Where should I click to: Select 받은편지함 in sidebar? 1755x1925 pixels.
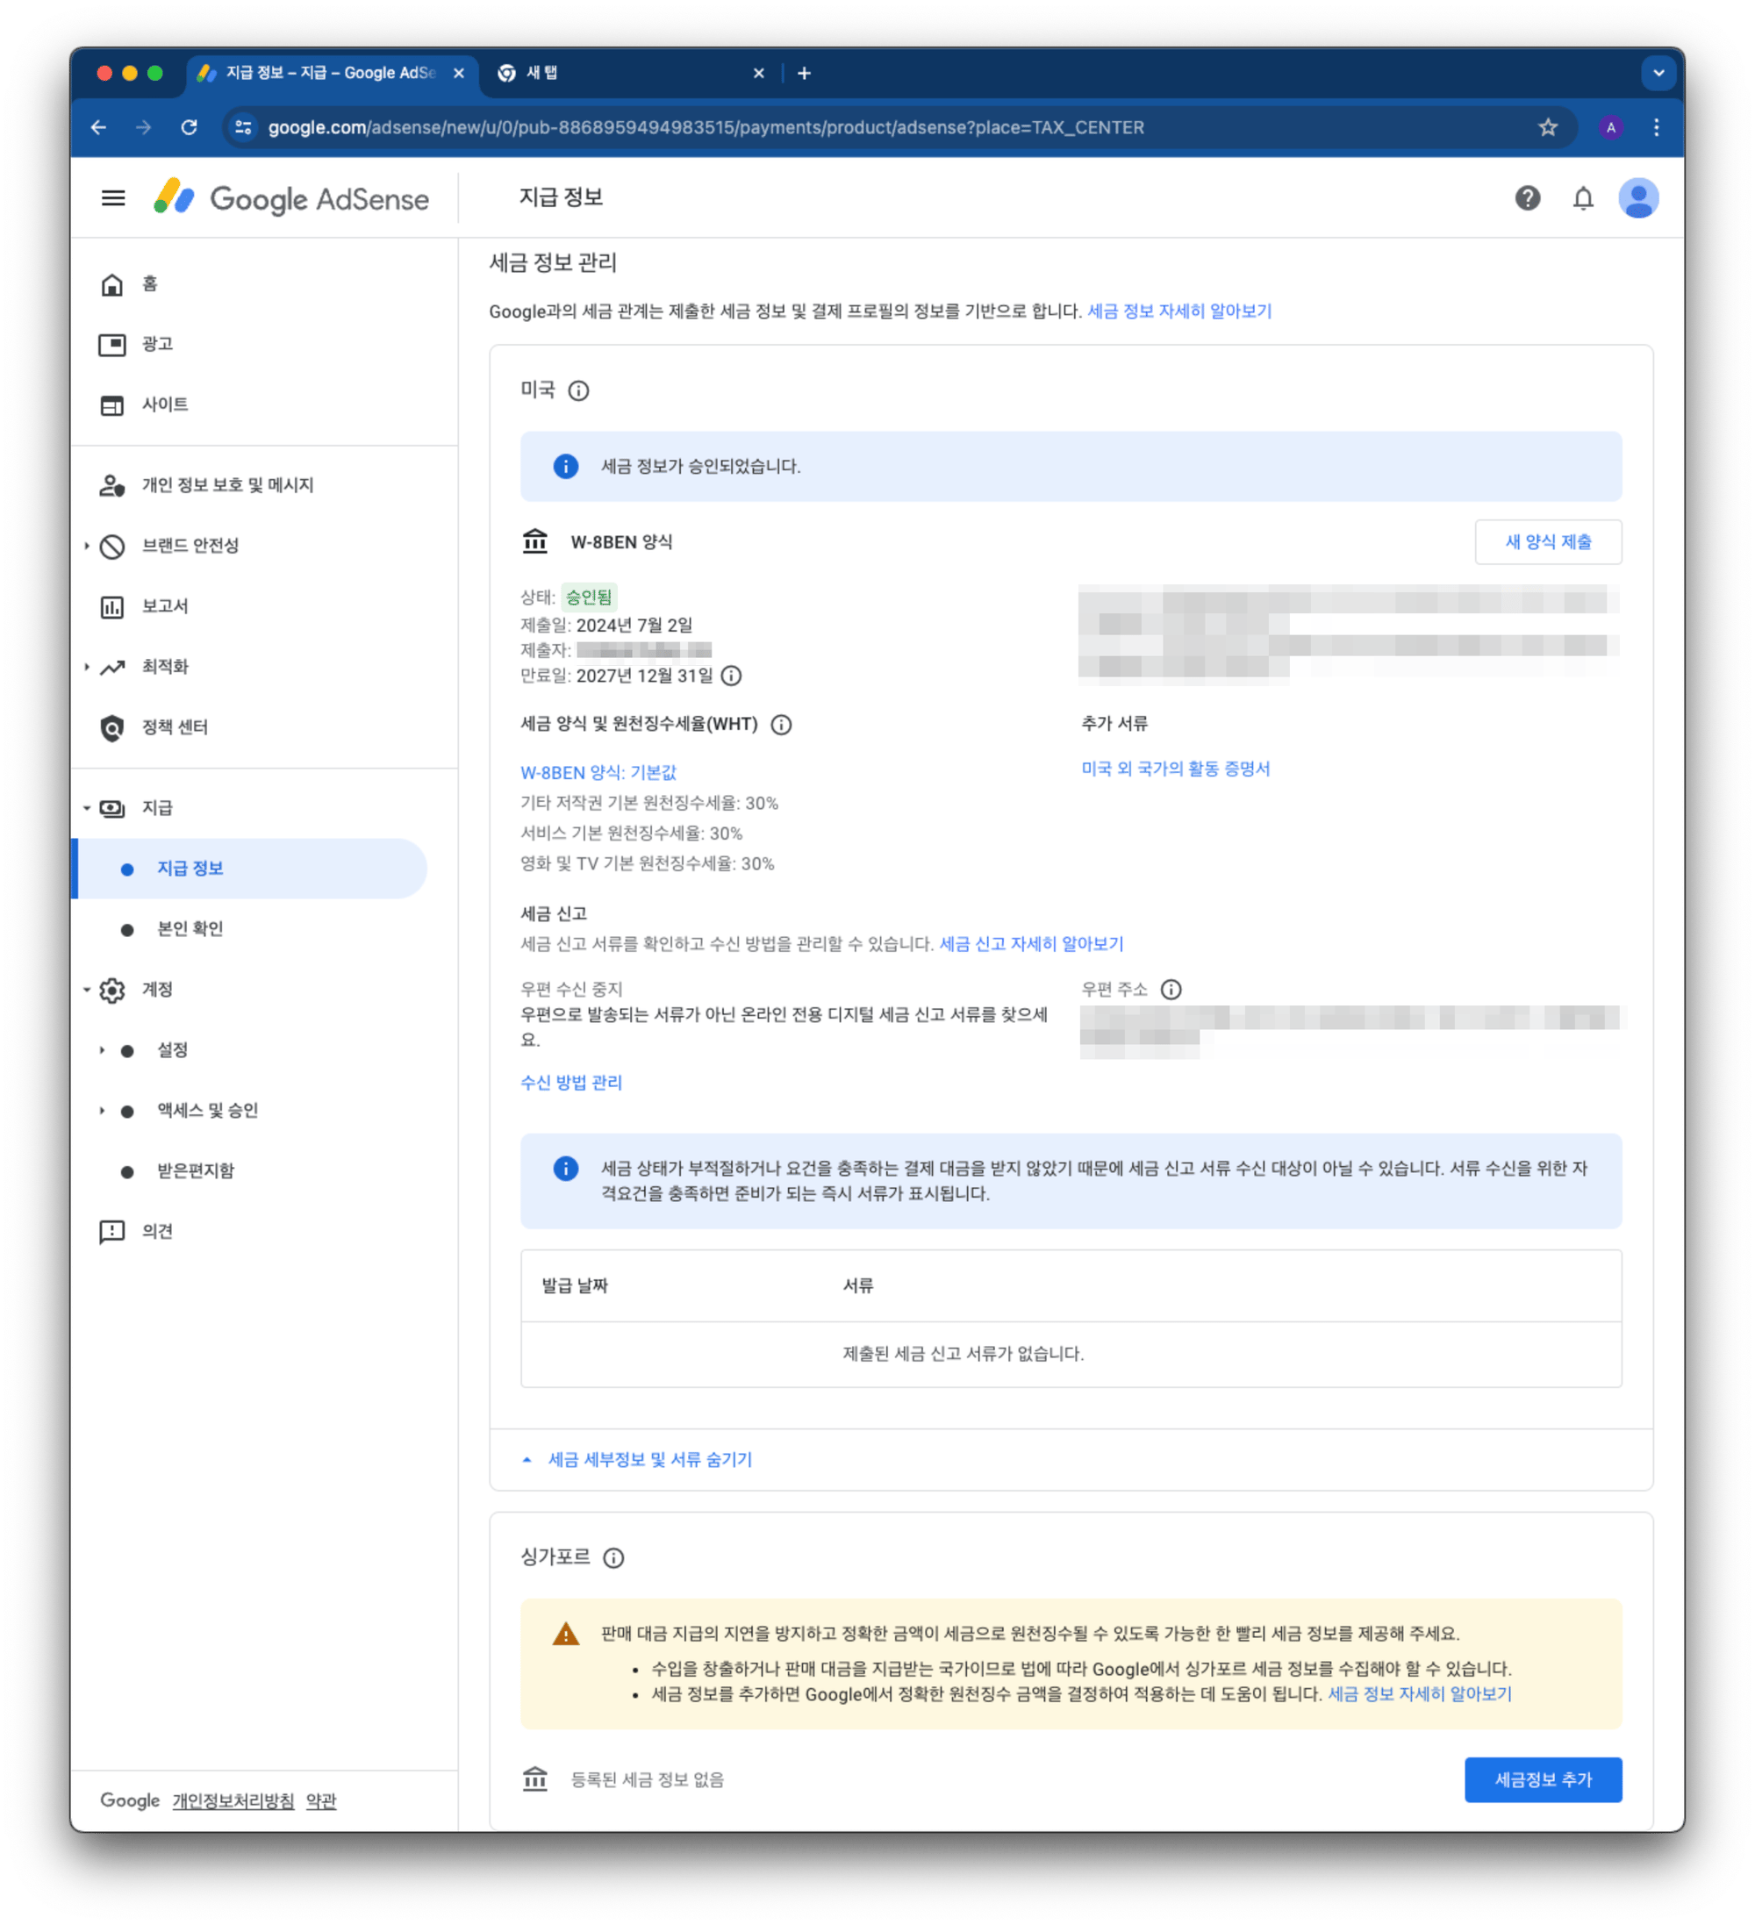(x=196, y=1170)
